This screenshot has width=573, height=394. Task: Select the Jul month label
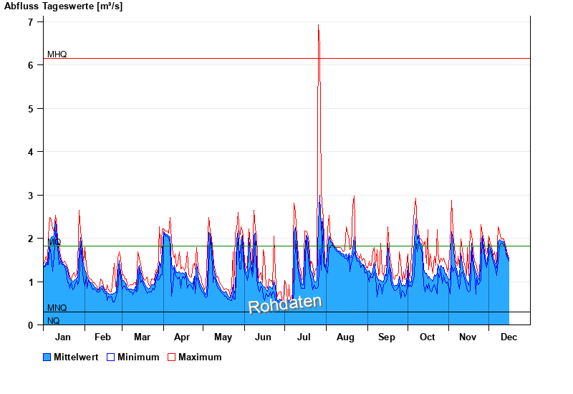tap(304, 337)
